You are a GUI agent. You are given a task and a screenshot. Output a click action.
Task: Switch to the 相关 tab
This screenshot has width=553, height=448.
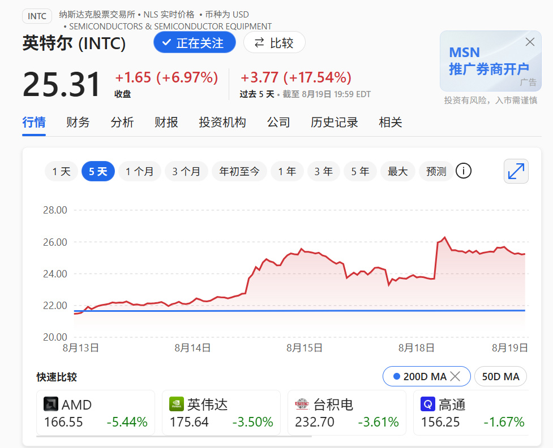(391, 123)
